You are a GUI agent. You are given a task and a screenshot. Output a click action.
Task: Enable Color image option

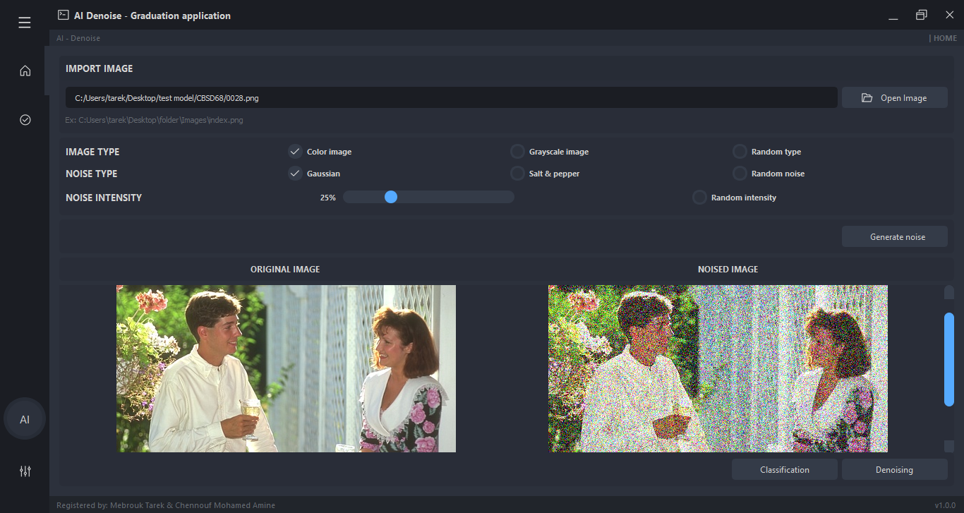pos(296,152)
